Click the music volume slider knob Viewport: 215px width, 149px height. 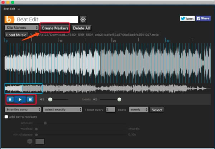click(50, 99)
